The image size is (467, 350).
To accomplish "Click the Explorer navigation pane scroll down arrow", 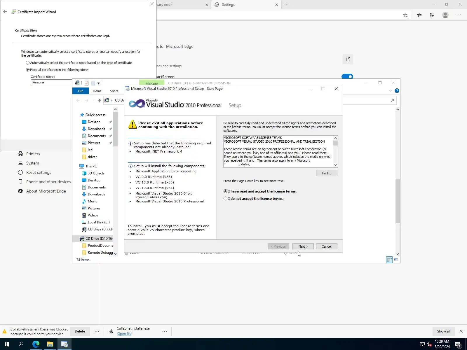I will click(x=115, y=254).
